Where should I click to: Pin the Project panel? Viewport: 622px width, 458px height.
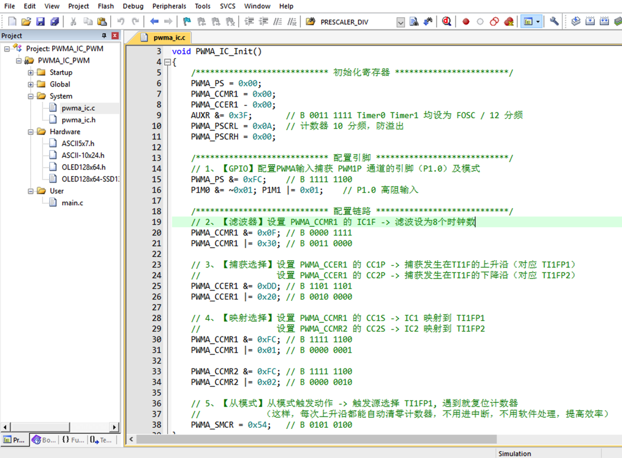pos(104,36)
